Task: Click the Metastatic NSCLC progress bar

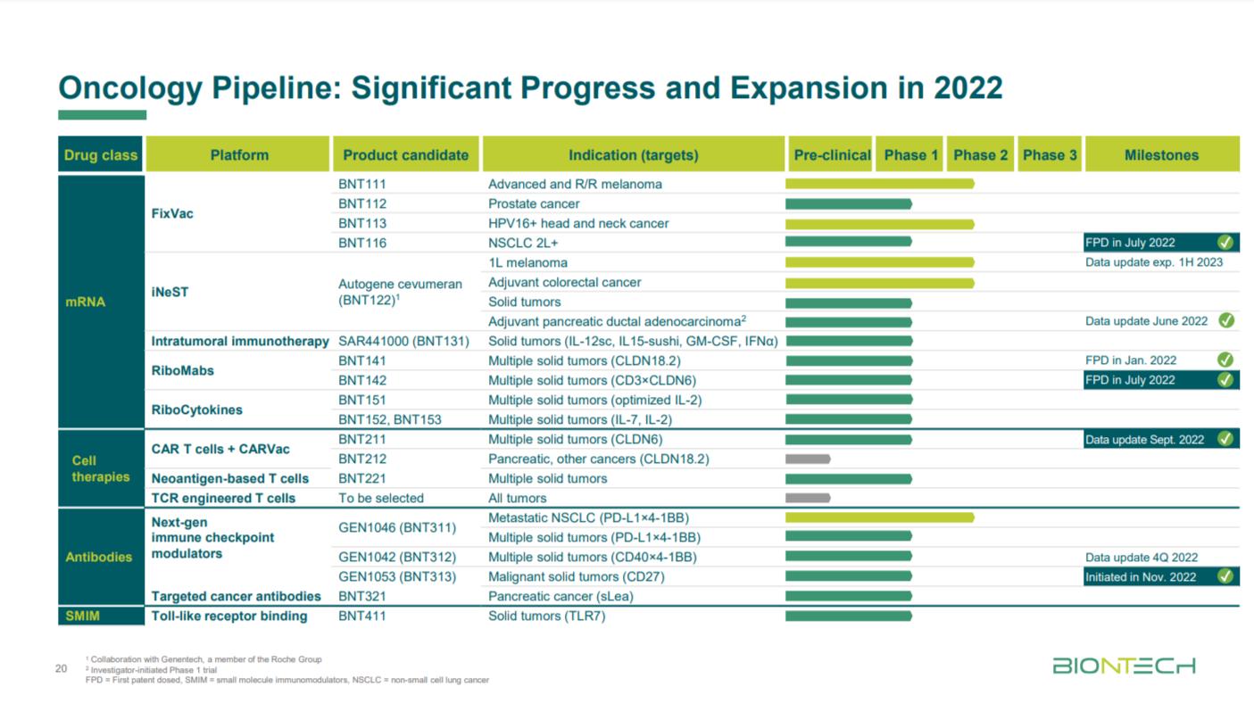Action: tap(879, 517)
